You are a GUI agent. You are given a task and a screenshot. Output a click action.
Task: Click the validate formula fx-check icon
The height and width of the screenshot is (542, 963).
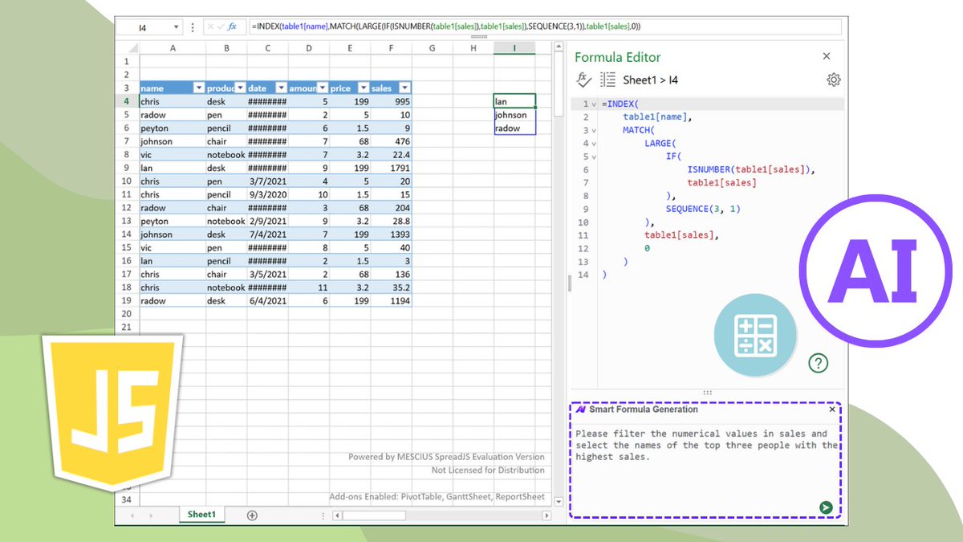click(x=584, y=79)
